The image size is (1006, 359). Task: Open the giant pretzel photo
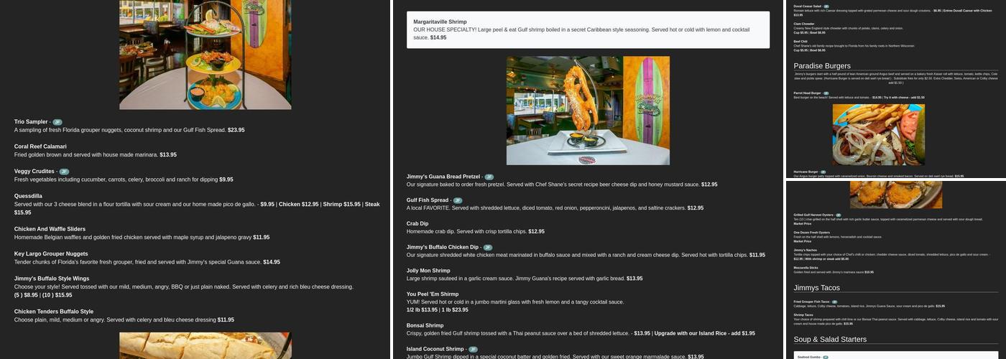[x=588, y=111]
